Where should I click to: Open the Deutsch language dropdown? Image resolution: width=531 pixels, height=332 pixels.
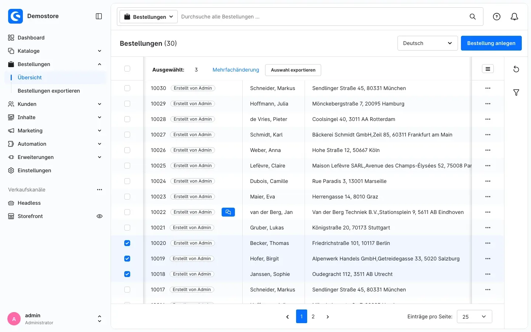click(428, 43)
